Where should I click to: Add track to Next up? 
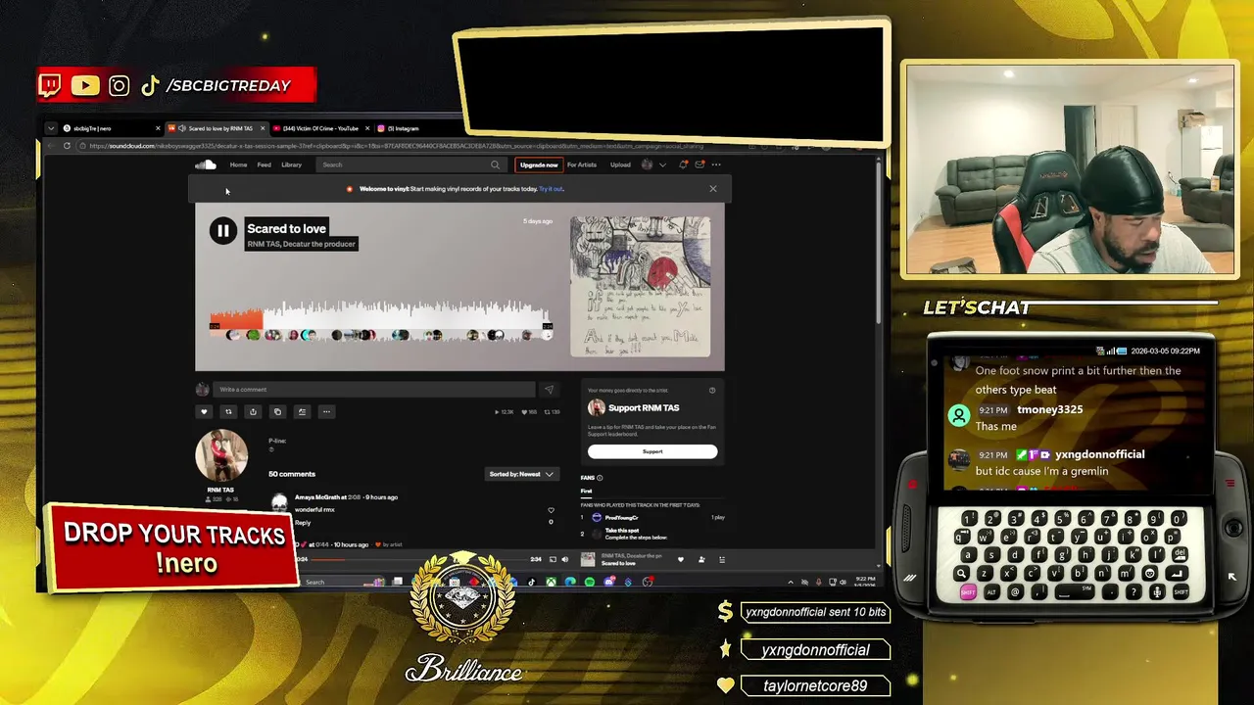(302, 412)
